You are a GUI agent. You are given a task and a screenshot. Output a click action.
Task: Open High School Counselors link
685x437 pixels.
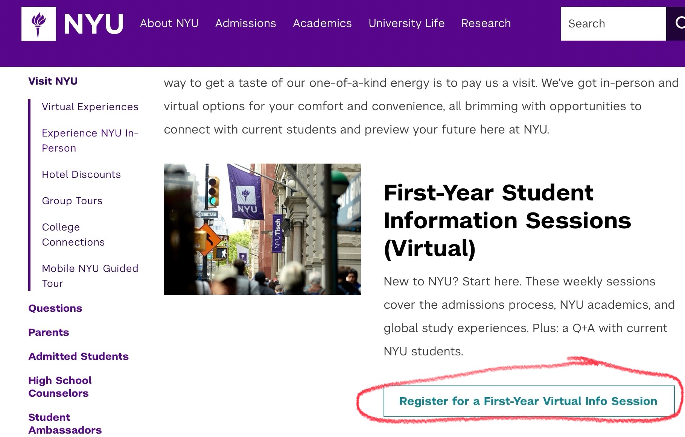[x=60, y=387]
